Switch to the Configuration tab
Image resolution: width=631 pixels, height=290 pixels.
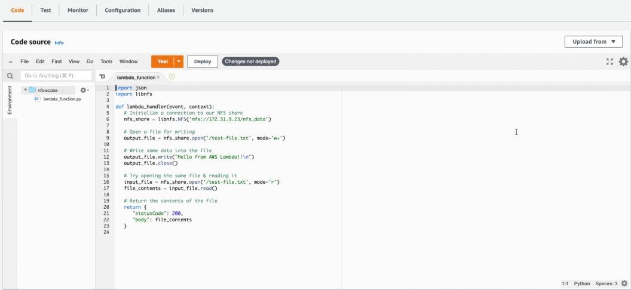click(x=122, y=10)
